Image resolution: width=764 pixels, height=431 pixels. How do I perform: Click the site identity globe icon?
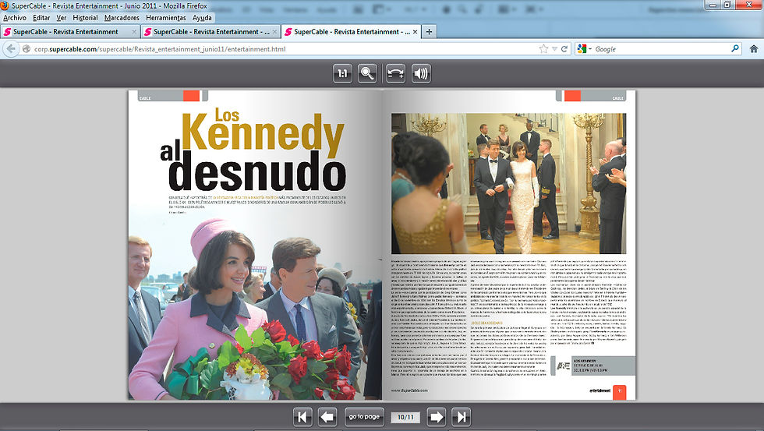coord(27,48)
